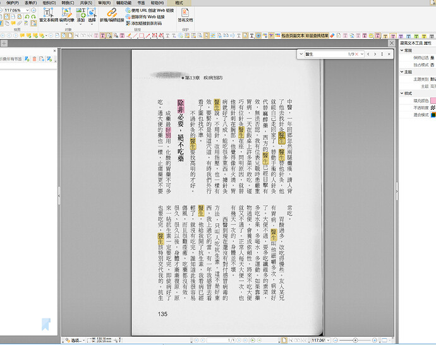Open the status bar zoom percentage dropdown
The height and width of the screenshot is (345, 436).
click(x=329, y=340)
